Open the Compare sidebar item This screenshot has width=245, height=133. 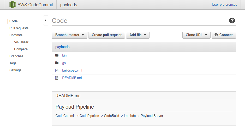21,49
